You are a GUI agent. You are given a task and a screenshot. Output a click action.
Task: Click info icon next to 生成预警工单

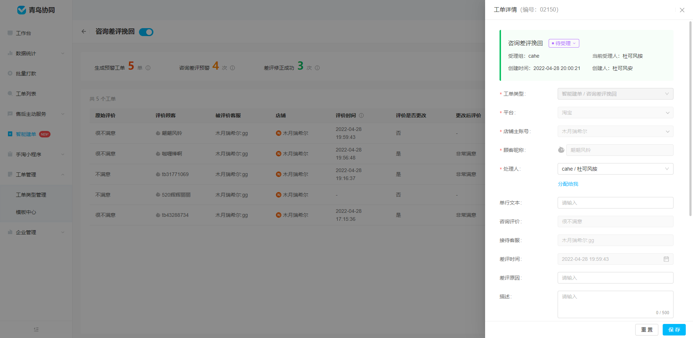tap(148, 68)
